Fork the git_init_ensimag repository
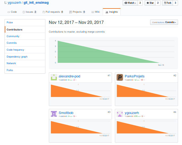The image size is (182, 145). pos(168,3)
